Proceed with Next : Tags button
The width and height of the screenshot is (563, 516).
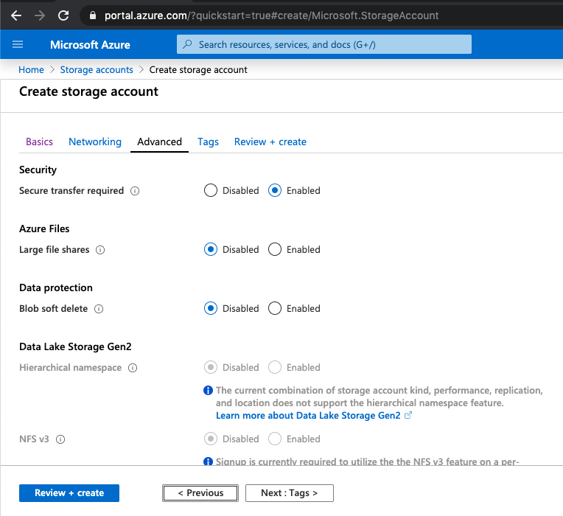coord(290,493)
